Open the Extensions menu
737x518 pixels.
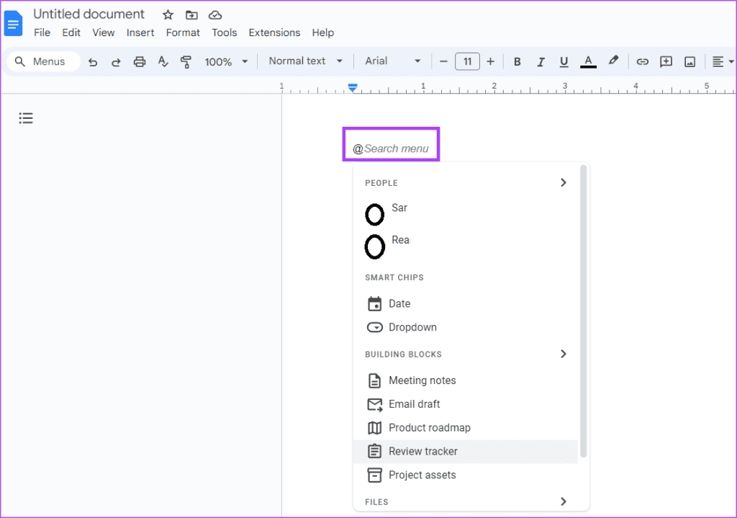click(x=274, y=32)
